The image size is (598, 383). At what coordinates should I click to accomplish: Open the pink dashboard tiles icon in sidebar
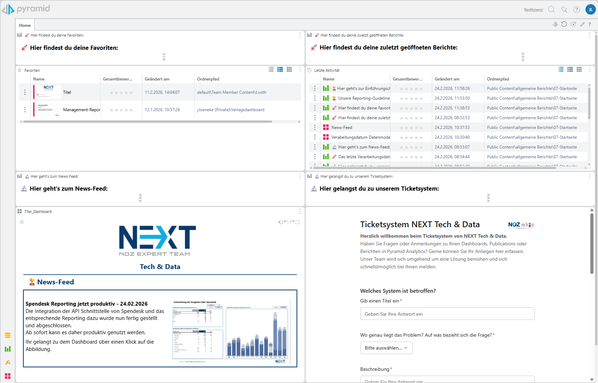pyautogui.click(x=8, y=376)
